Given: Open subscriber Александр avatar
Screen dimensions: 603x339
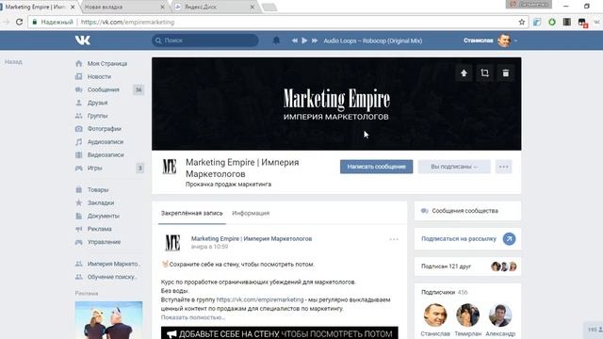Looking at the screenshot, I should point(500,315).
